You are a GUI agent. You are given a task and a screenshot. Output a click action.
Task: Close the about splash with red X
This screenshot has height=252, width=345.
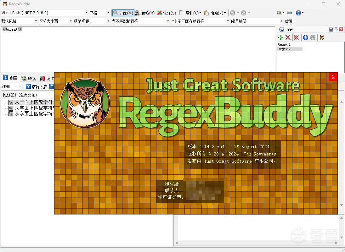(333, 77)
